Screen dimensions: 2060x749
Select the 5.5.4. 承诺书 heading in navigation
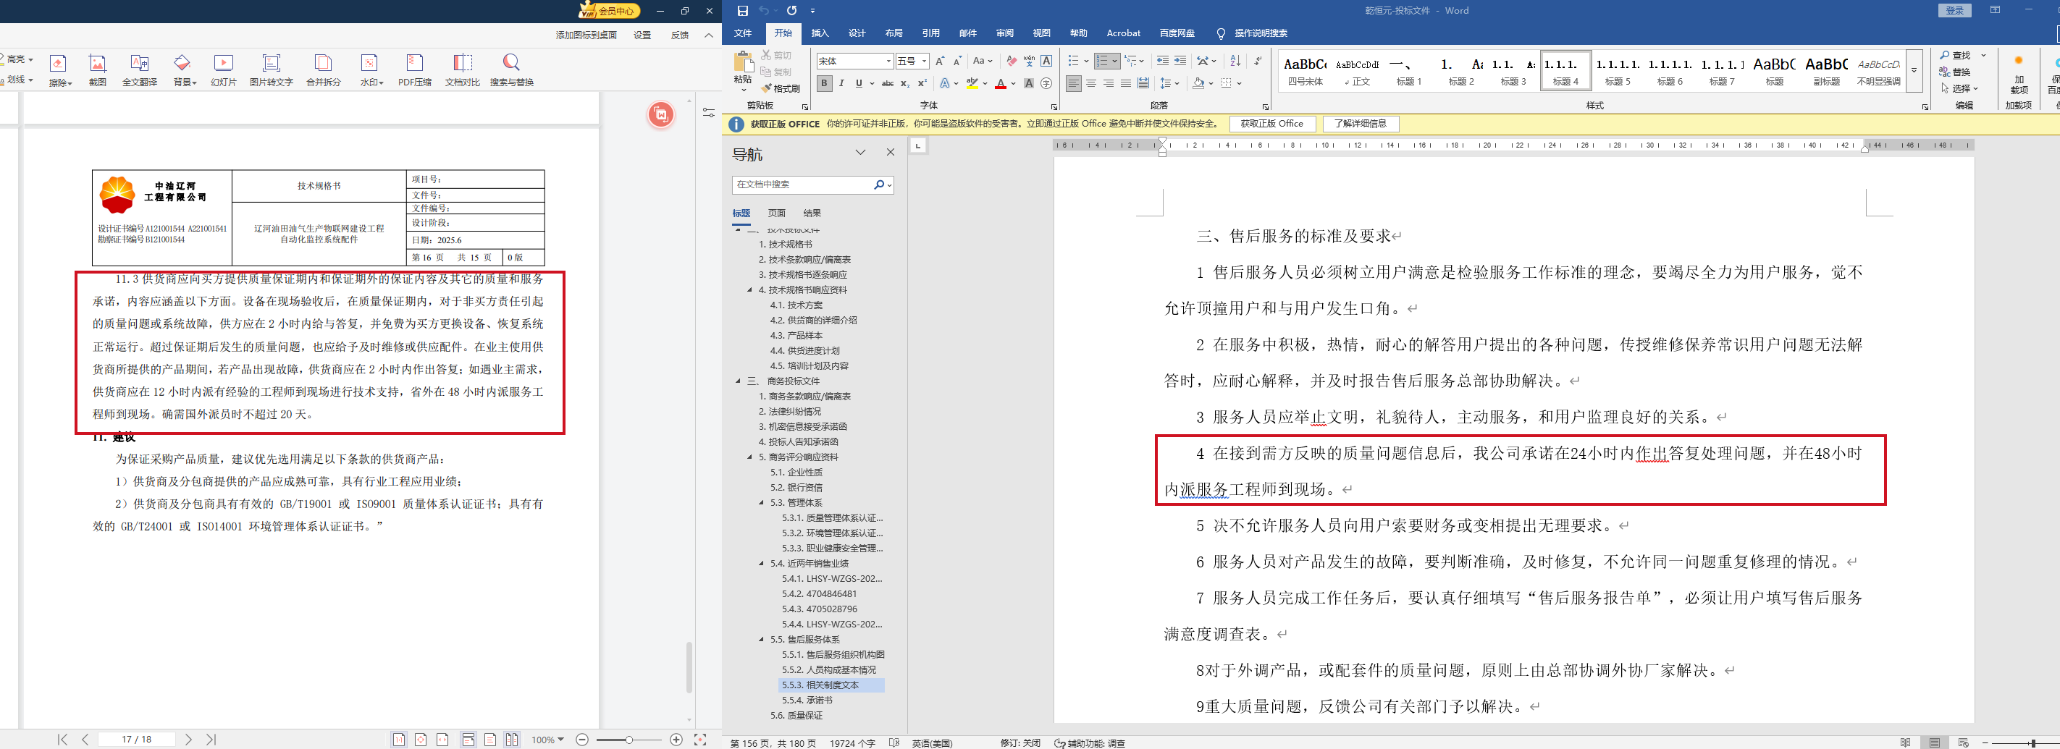pyautogui.click(x=807, y=701)
